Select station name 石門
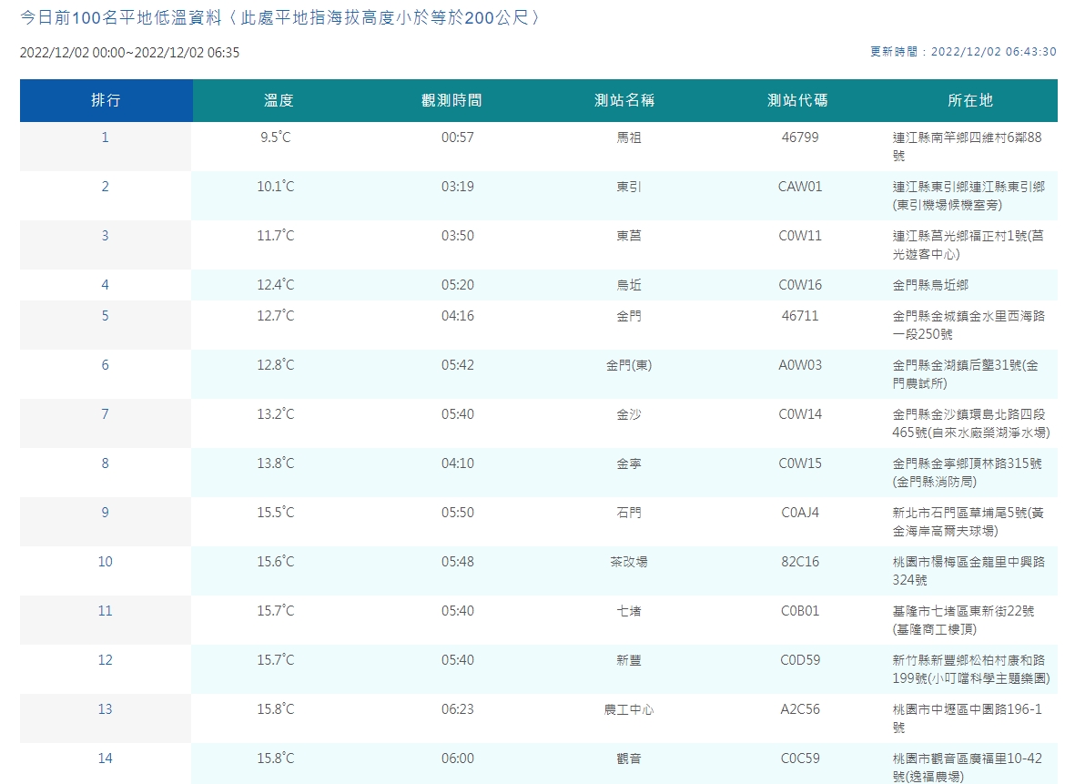 pos(629,513)
